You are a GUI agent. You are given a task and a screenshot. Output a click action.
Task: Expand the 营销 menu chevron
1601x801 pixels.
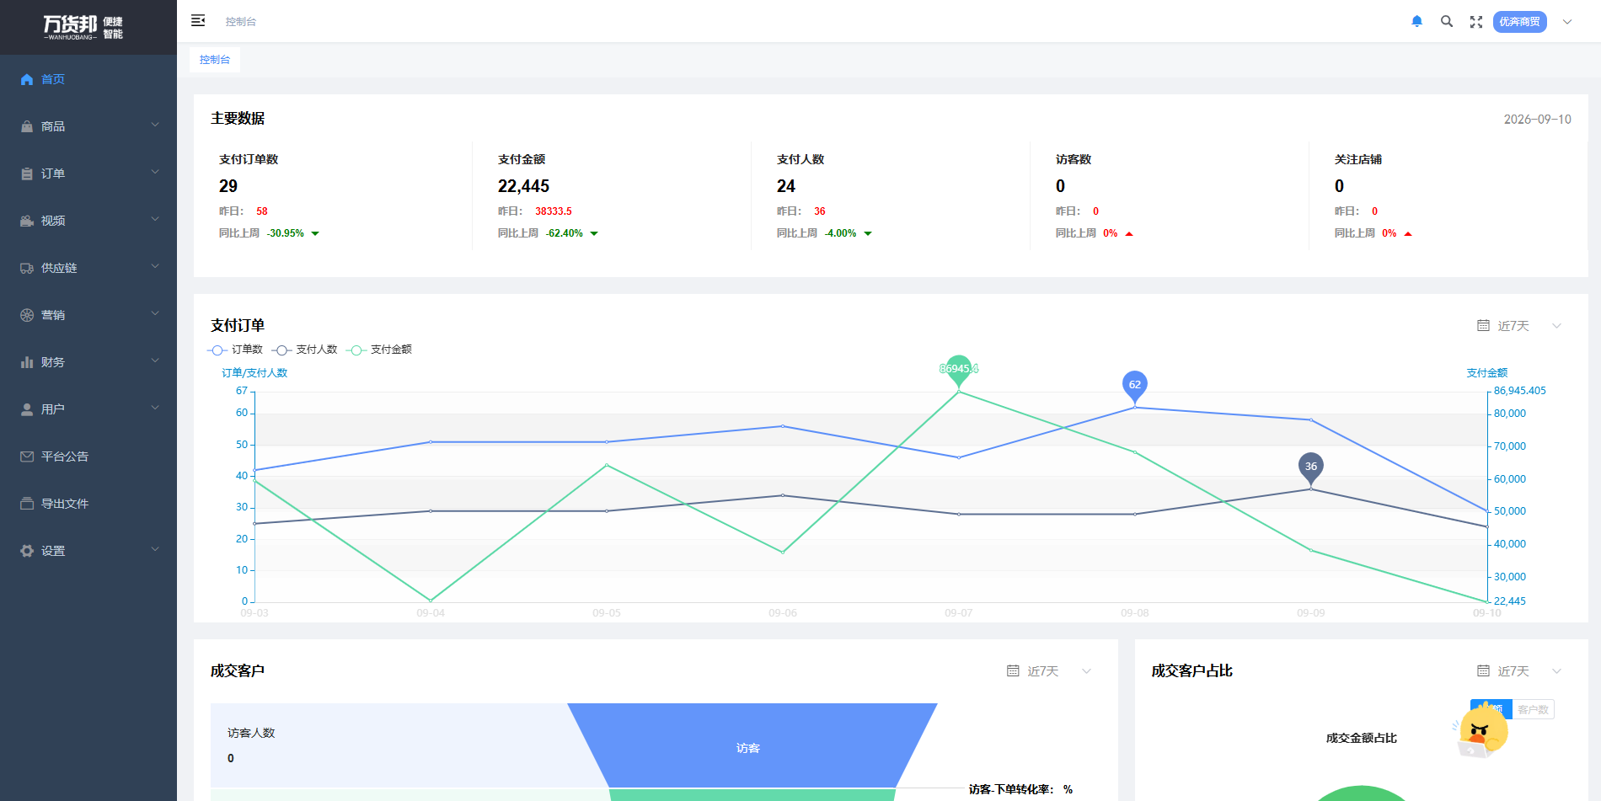click(x=155, y=314)
